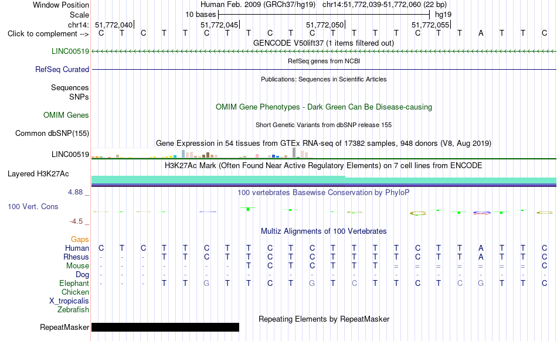Click the 'H3K27Ac Mark' ENCODE track title
This screenshot has width=557, height=341.
point(324,165)
